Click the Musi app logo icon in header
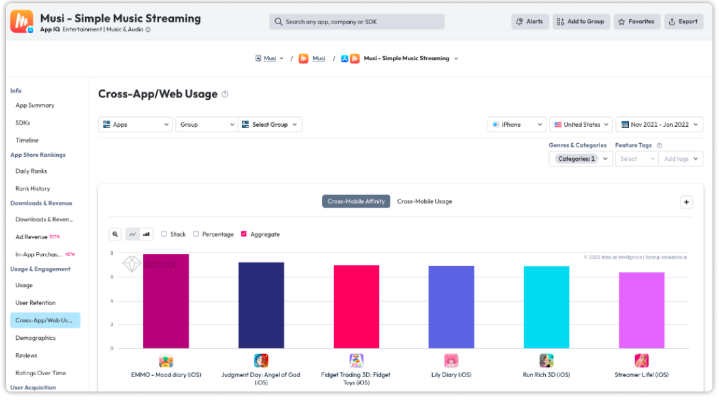This screenshot has height=400, width=719. click(22, 22)
